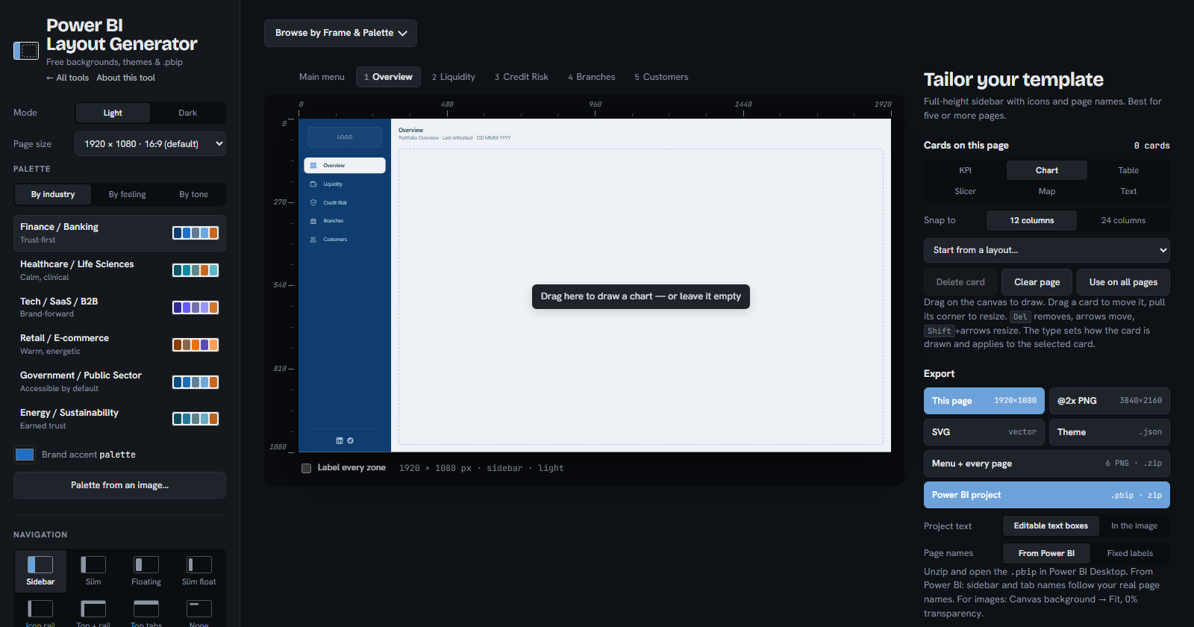Set page names to Fixed labels
1194x627 pixels.
pos(1130,553)
